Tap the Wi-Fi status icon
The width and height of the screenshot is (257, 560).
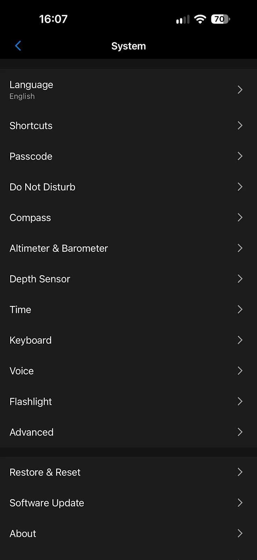(x=200, y=19)
